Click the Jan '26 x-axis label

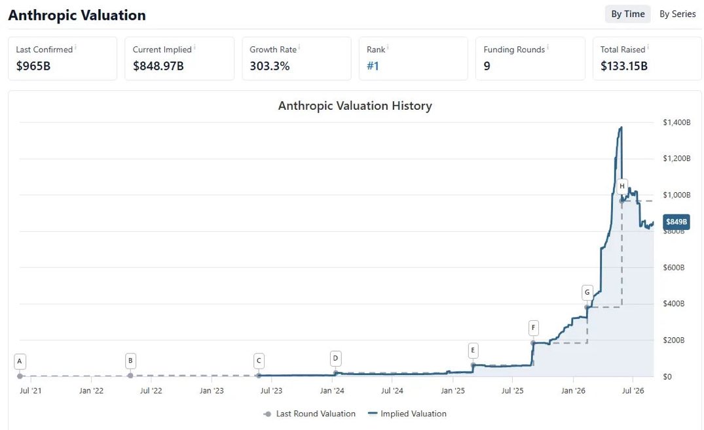click(x=573, y=391)
